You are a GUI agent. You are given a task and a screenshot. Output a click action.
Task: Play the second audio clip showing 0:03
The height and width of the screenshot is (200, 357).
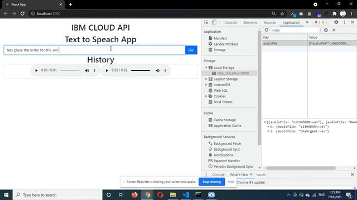(x=107, y=71)
